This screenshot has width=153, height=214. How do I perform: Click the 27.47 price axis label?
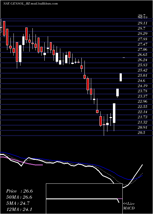143,44
